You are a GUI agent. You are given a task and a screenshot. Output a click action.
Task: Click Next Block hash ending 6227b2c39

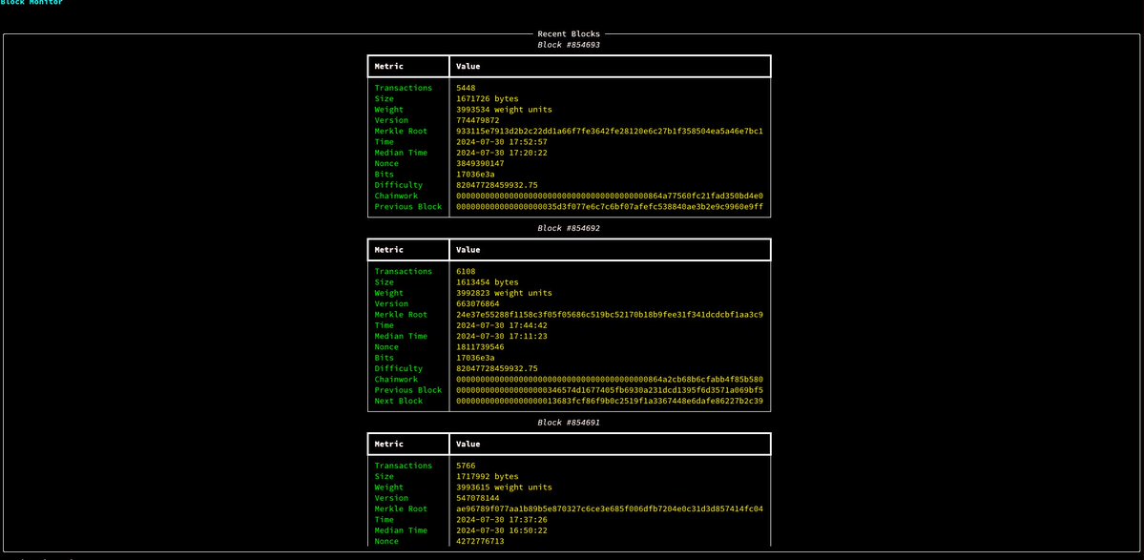609,401
